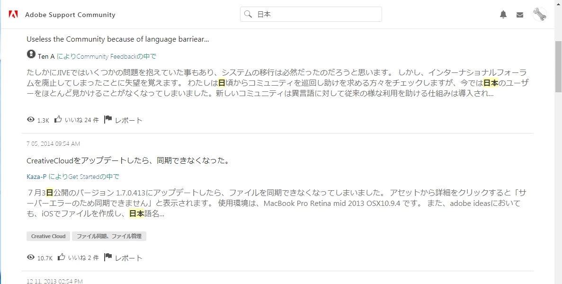This screenshot has height=284, width=562.
Task: Open Ten A's author profile
Action: 46,56
